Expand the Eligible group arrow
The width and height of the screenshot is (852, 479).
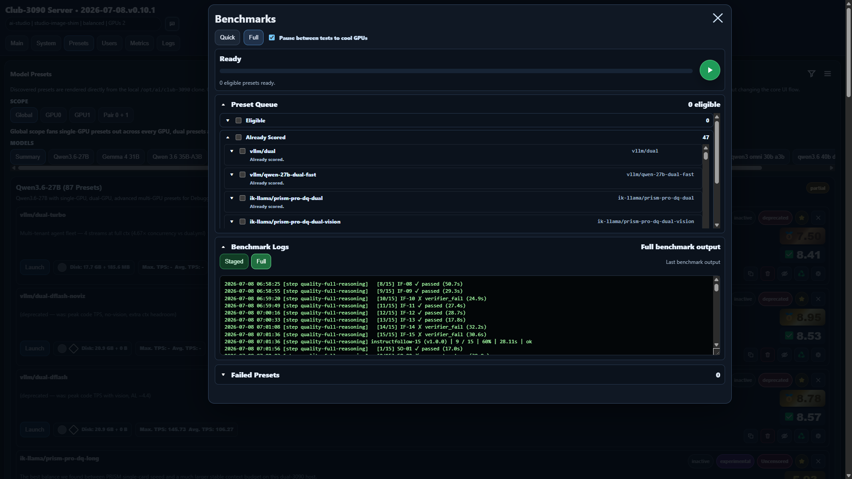click(228, 121)
